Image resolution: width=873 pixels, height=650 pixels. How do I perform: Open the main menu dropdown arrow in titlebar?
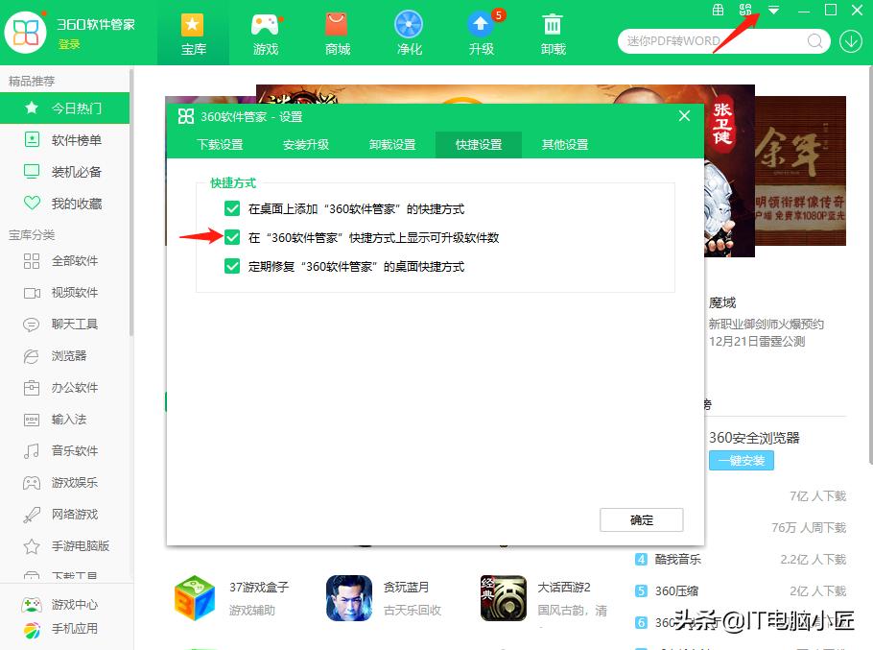click(773, 11)
